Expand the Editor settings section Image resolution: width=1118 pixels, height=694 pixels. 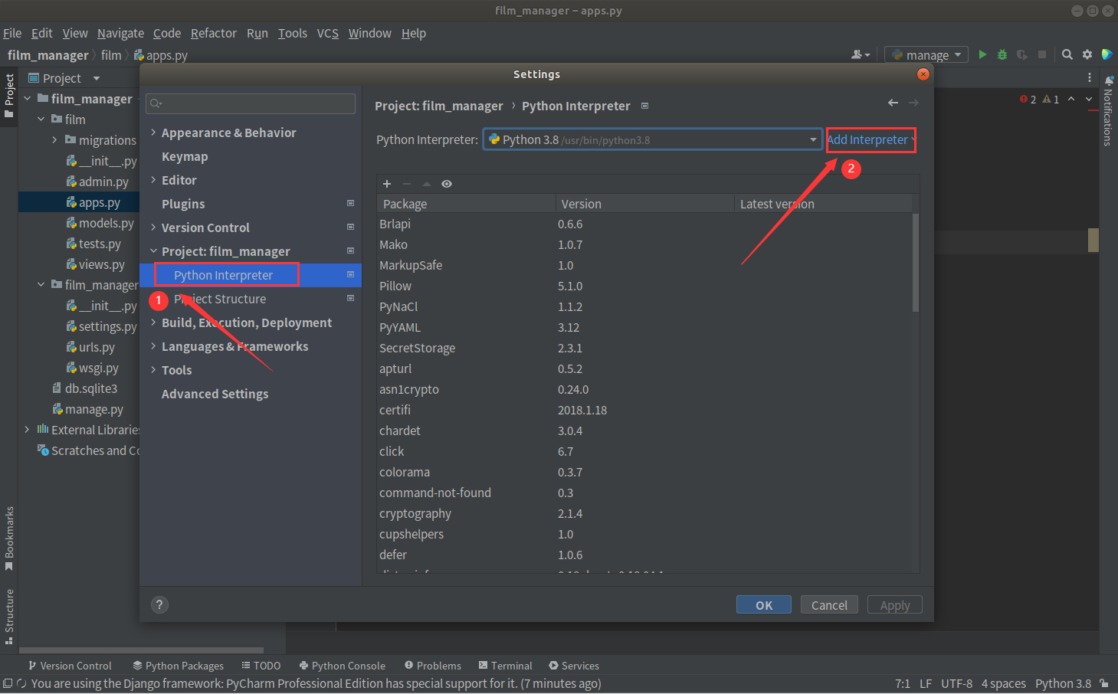[x=153, y=180]
